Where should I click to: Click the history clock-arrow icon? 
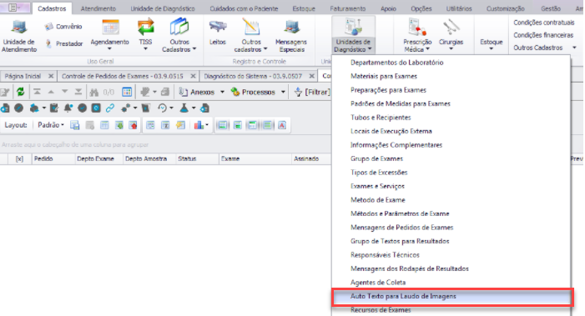tap(162, 108)
